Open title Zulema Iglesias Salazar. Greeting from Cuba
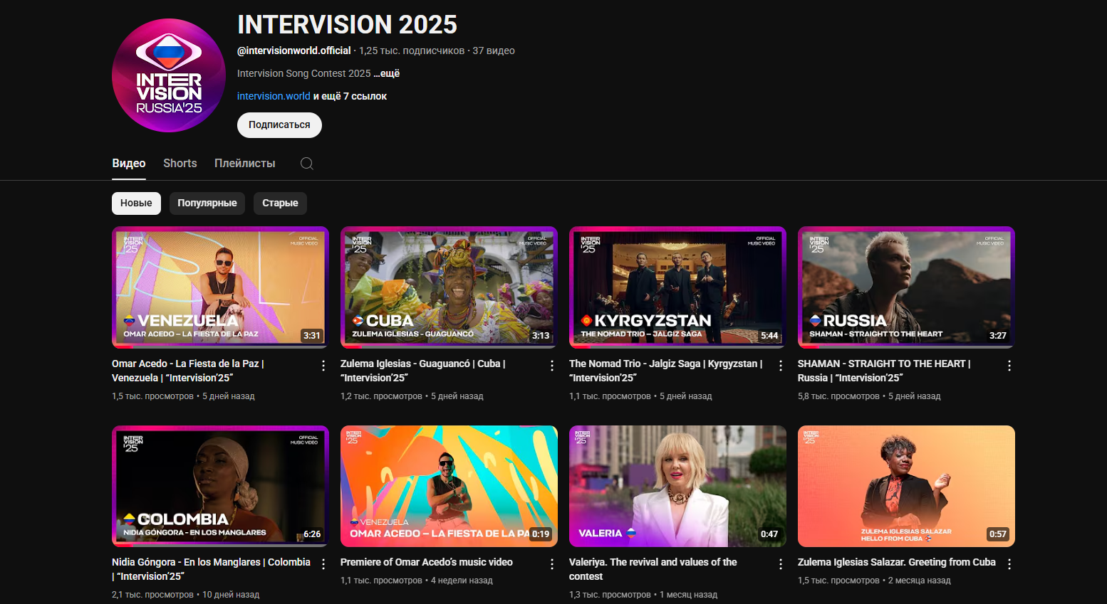This screenshot has width=1107, height=604. (x=897, y=562)
